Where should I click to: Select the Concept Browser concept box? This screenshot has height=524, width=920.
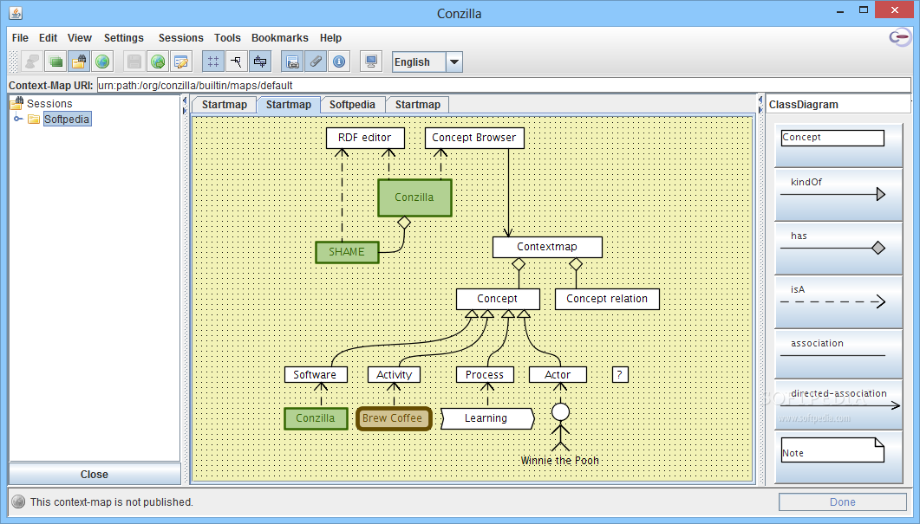click(474, 138)
